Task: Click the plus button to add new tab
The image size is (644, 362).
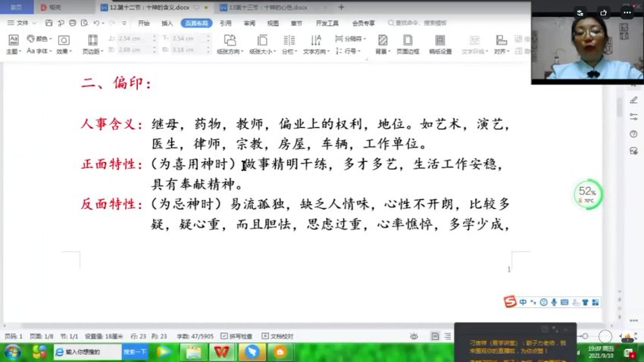Action: tap(341, 8)
